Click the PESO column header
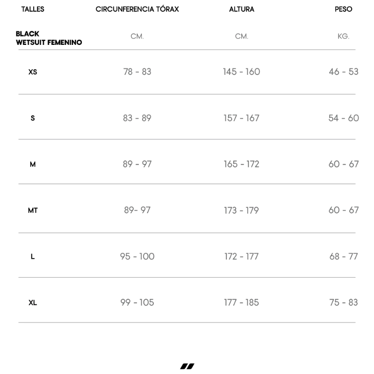Image resolution: width=374 pixels, height=374 pixels. coord(343,9)
